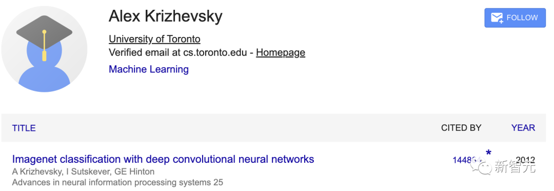This screenshot has width=554, height=191.
Task: Click the blue FOLLOW button
Action: tap(515, 17)
